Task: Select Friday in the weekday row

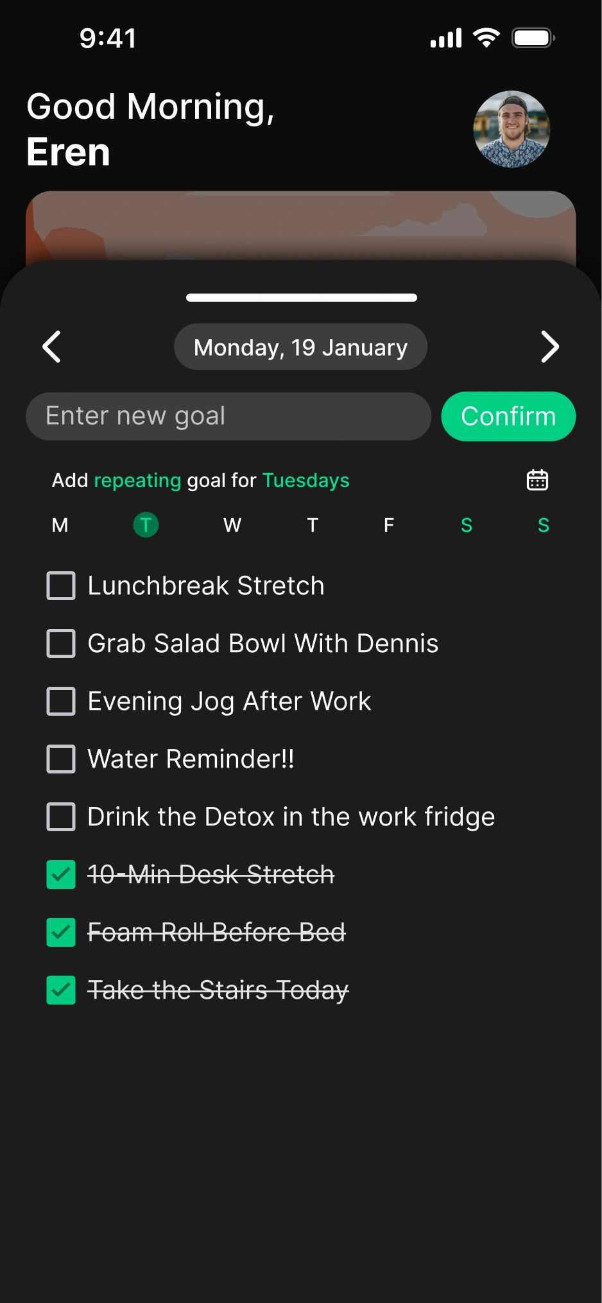Action: coord(389,525)
